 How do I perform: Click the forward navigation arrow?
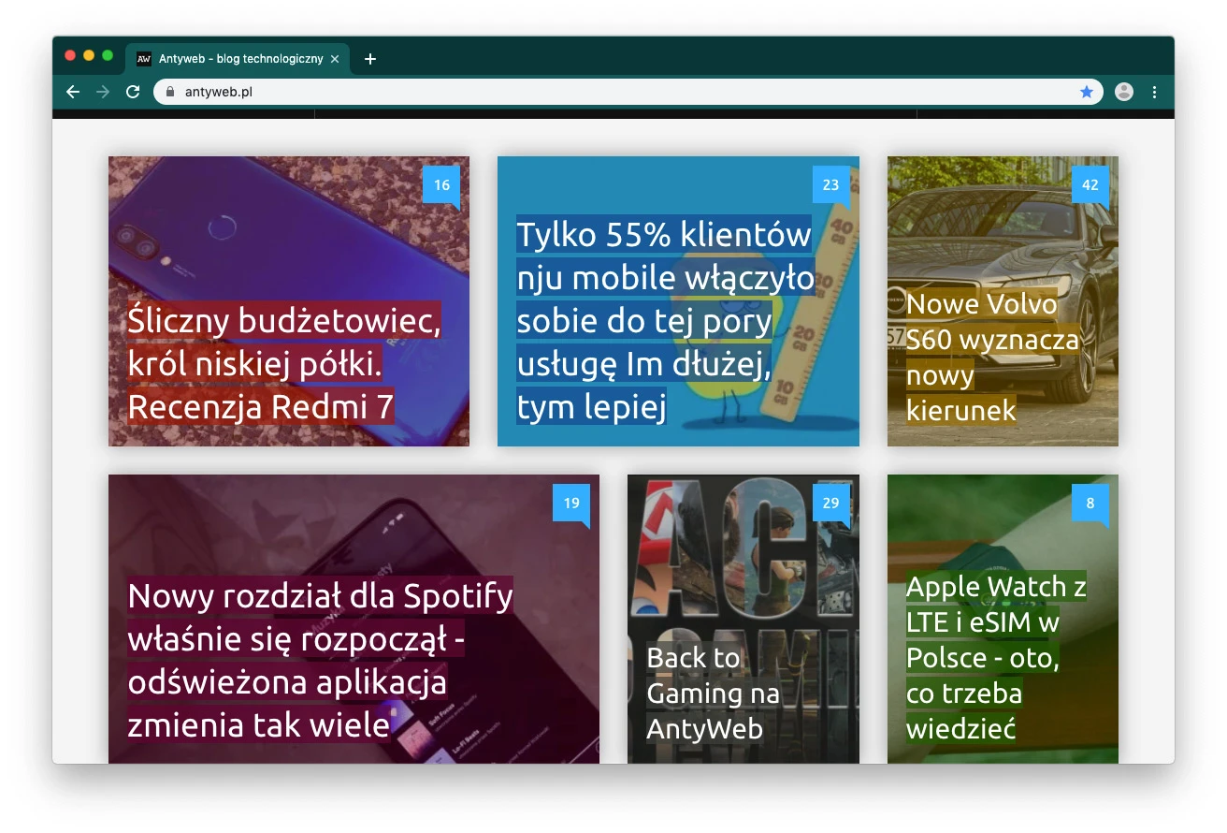tap(103, 92)
